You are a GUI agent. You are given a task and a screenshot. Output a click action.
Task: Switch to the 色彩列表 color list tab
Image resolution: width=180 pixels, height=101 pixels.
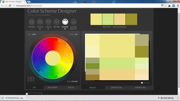(71, 87)
